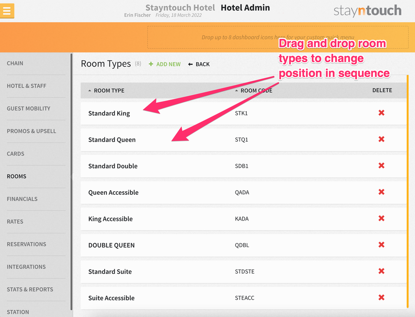This screenshot has width=415, height=317.
Task: Click the STEACC room code
Action: point(244,298)
